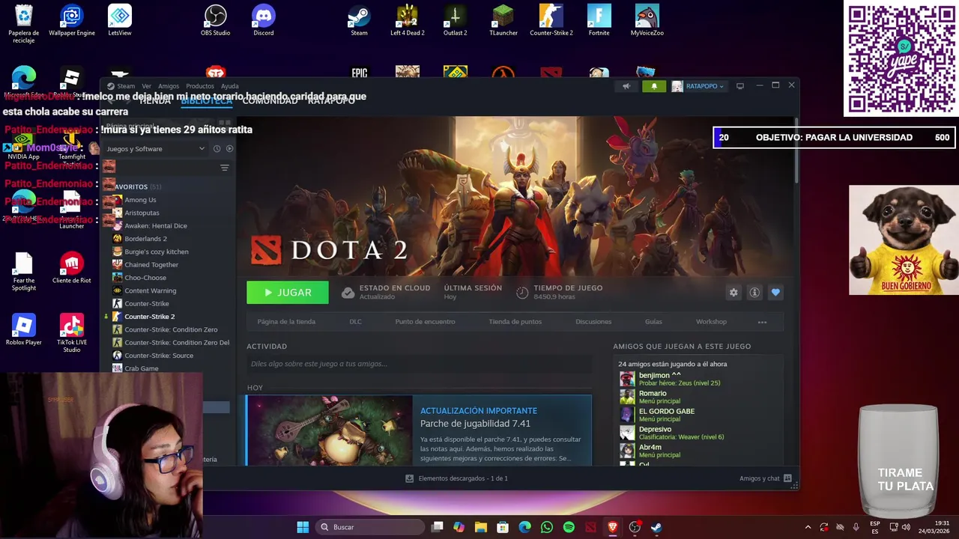Switch to the COMUNIDAD tab
Screen dimensions: 959x539
point(270,101)
